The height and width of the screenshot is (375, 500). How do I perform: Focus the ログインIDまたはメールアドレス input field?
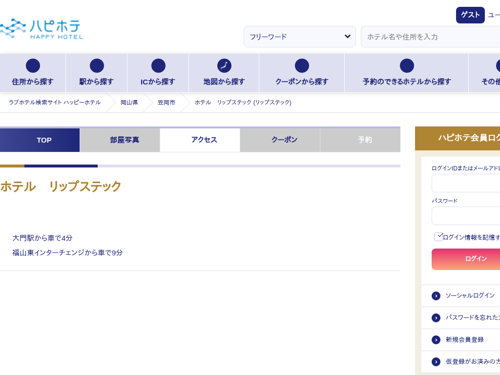click(x=466, y=183)
